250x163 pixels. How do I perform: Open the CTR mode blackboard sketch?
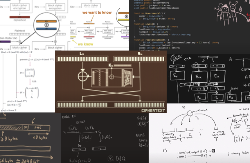[x=209, y=78]
